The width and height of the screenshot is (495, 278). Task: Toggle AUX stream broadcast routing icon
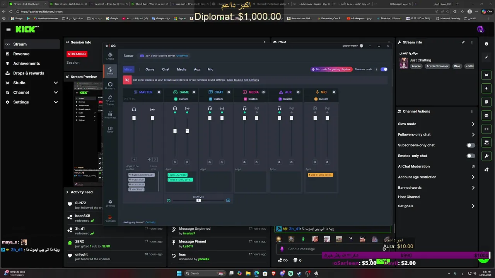pyautogui.click(x=292, y=108)
